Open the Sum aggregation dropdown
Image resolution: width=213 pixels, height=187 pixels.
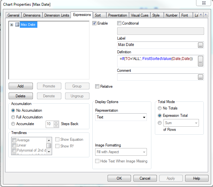point(181,123)
